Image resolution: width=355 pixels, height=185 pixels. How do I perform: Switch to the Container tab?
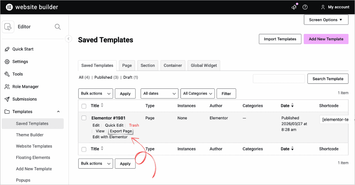pyautogui.click(x=173, y=65)
